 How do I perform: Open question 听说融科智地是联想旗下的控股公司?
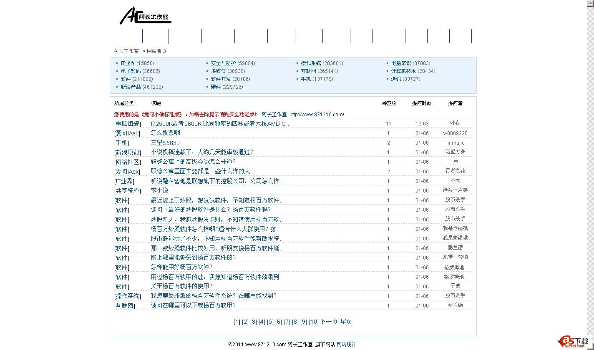(217, 181)
